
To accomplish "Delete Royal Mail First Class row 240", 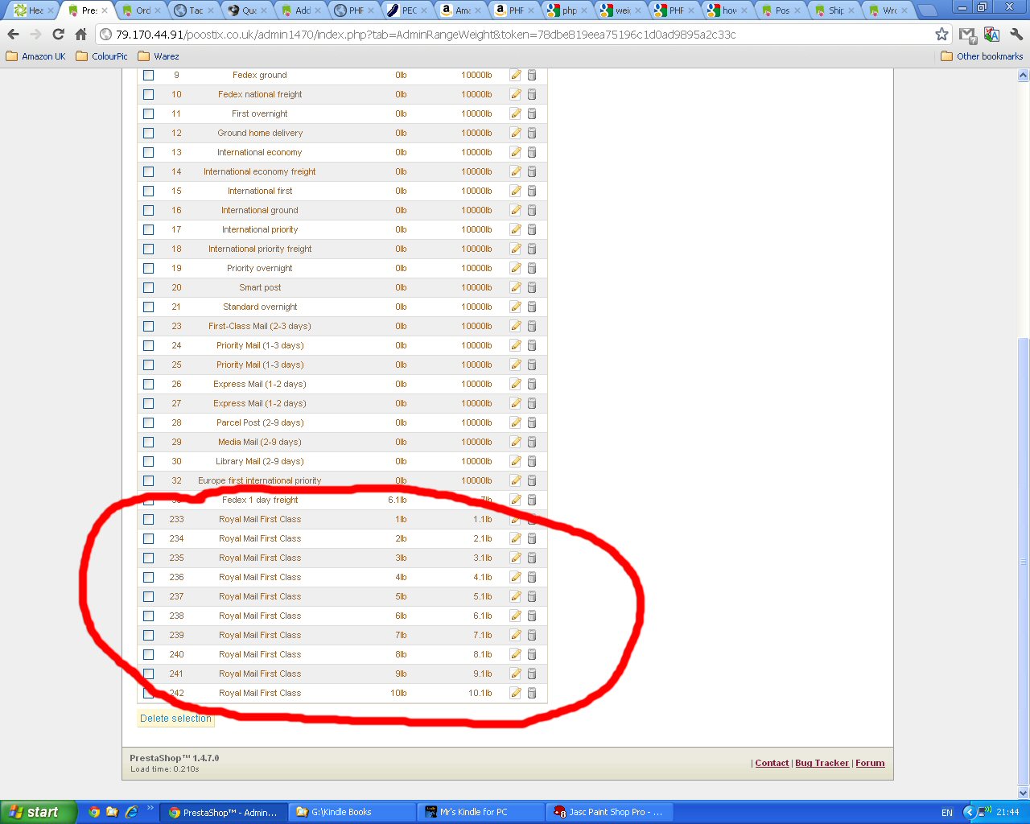I will pos(532,654).
